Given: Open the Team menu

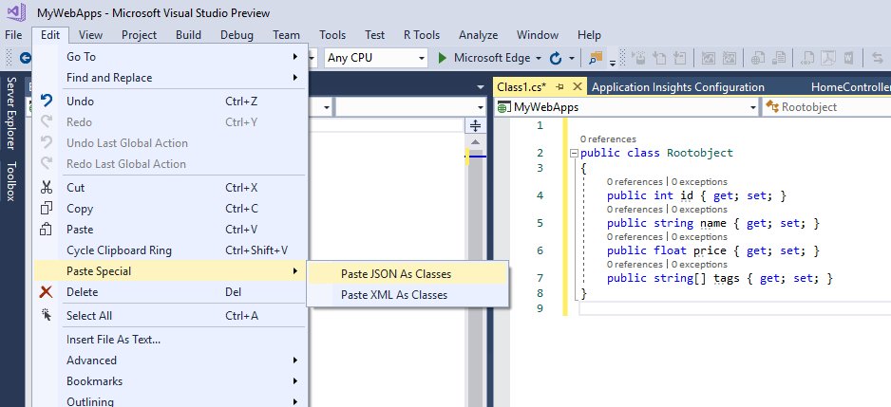Looking at the screenshot, I should (287, 35).
